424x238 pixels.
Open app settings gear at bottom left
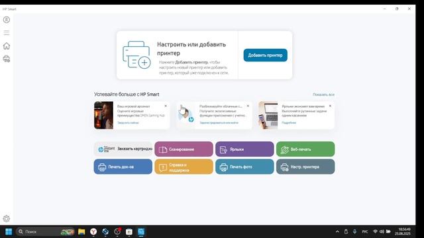pos(7,219)
